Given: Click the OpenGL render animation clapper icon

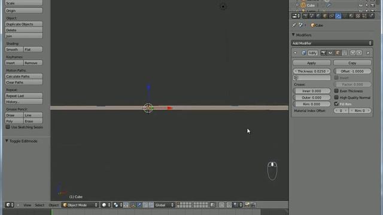Looking at the screenshot, I should [x=253, y=205].
